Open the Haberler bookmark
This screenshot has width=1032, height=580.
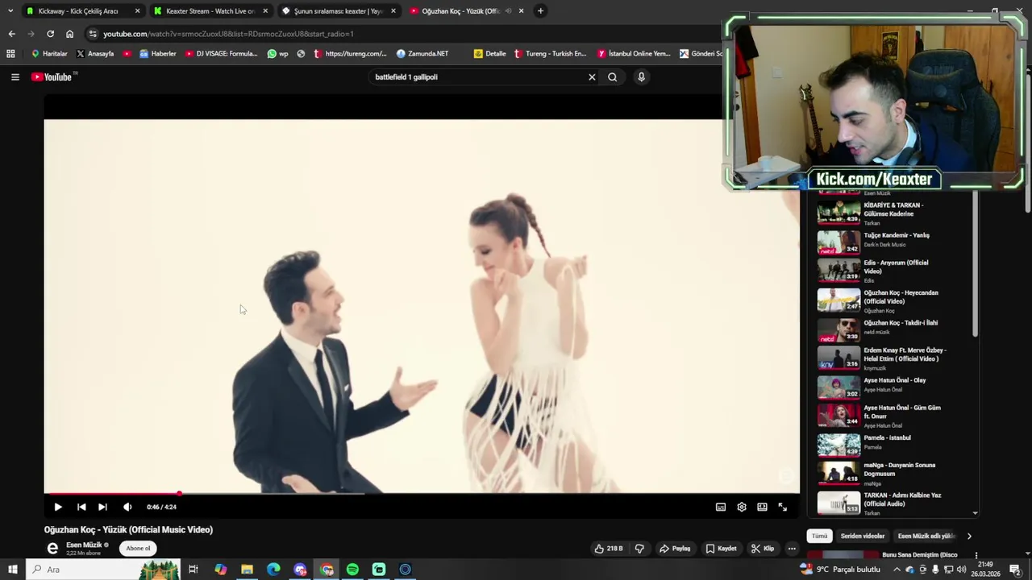point(157,54)
